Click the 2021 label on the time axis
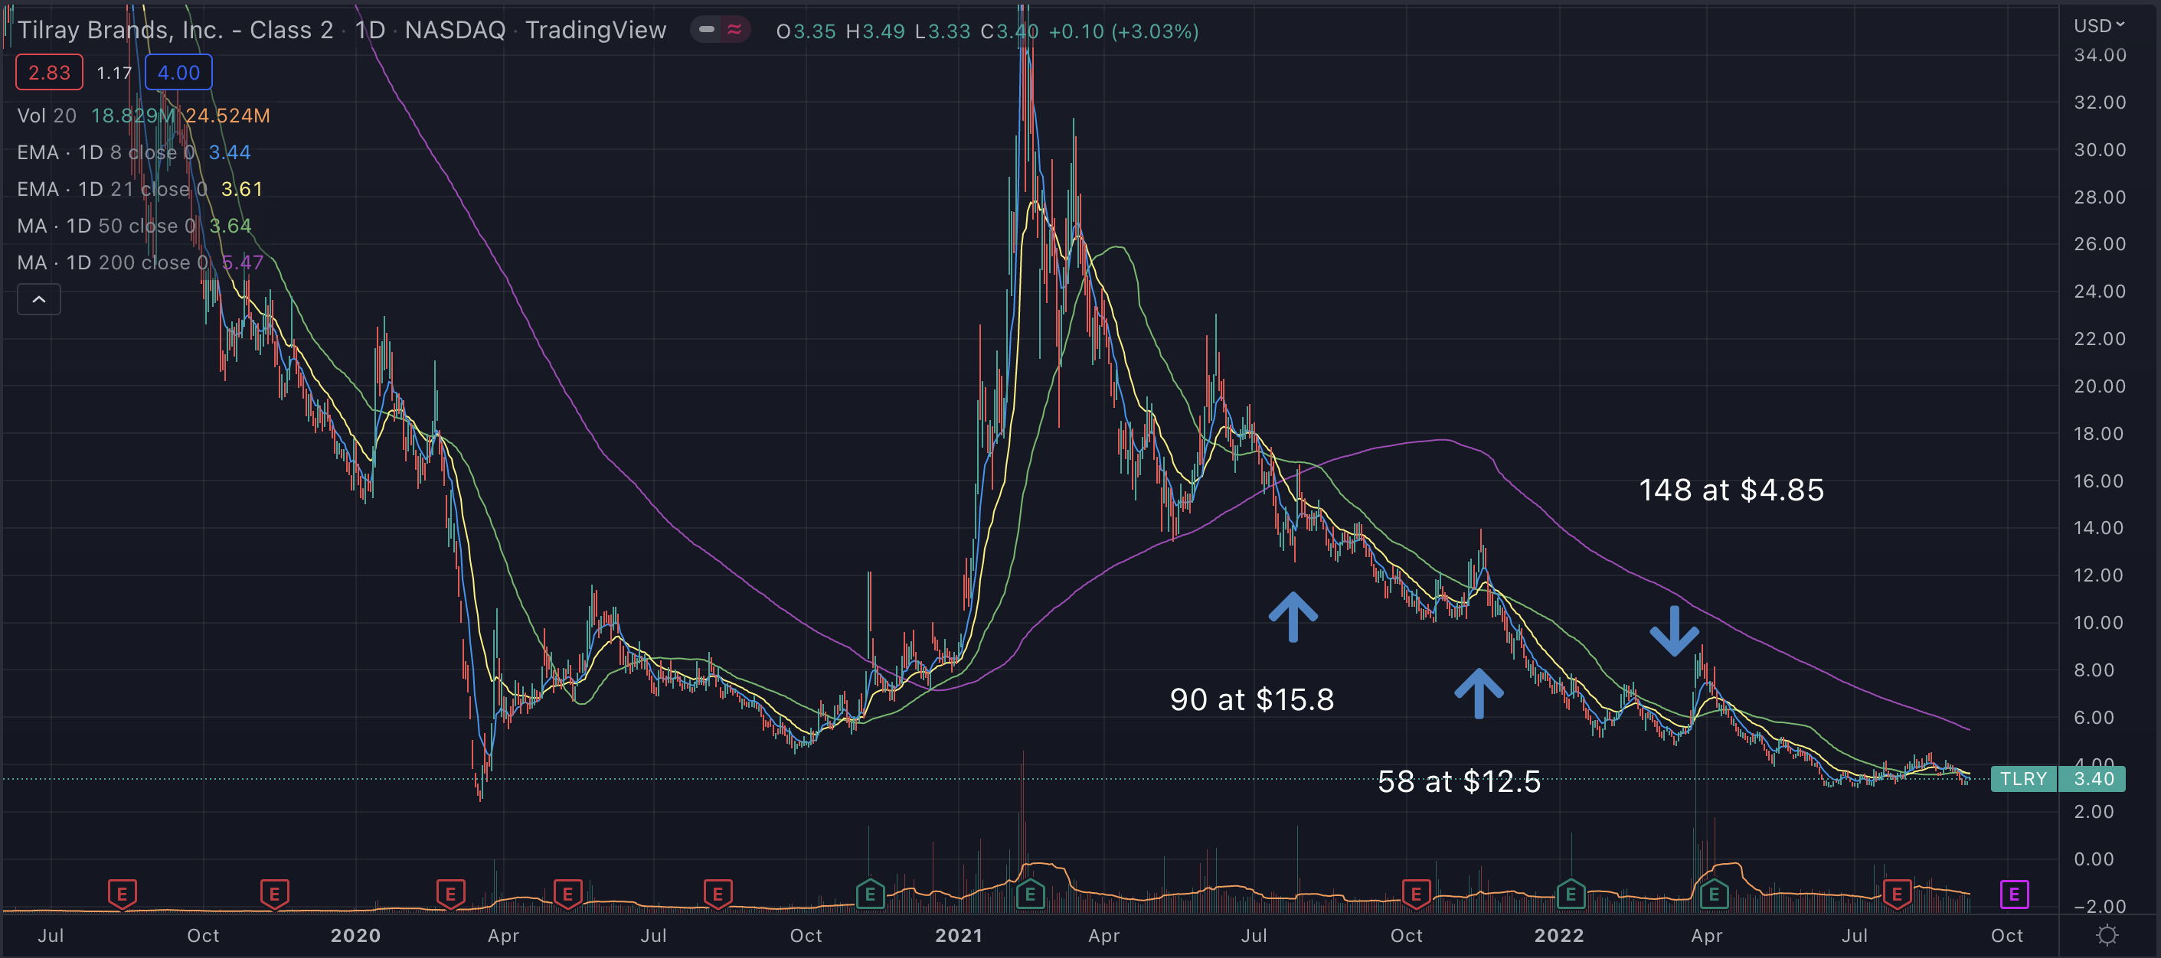 point(958,935)
